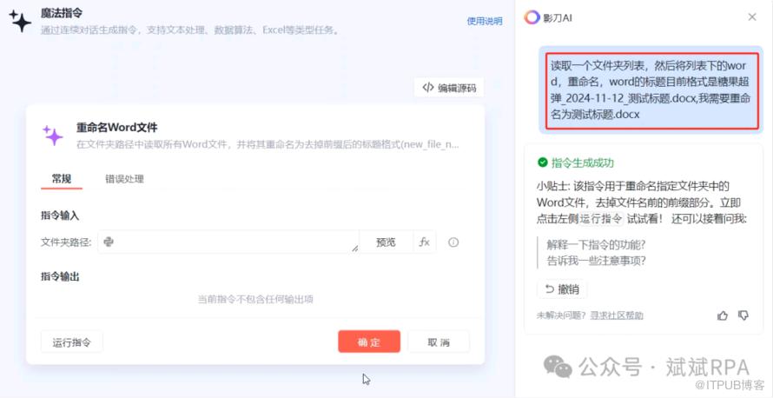Screen dimensions: 773x398
Task: Open 编辑源码 source editor
Action: click(x=449, y=87)
